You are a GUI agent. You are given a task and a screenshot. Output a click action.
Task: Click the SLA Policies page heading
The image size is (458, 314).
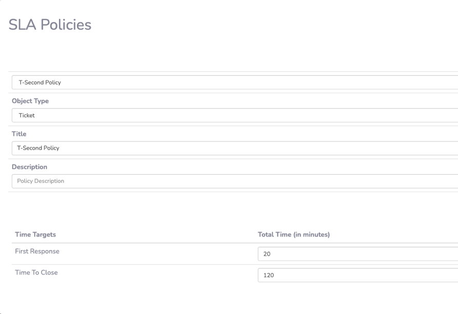point(50,25)
